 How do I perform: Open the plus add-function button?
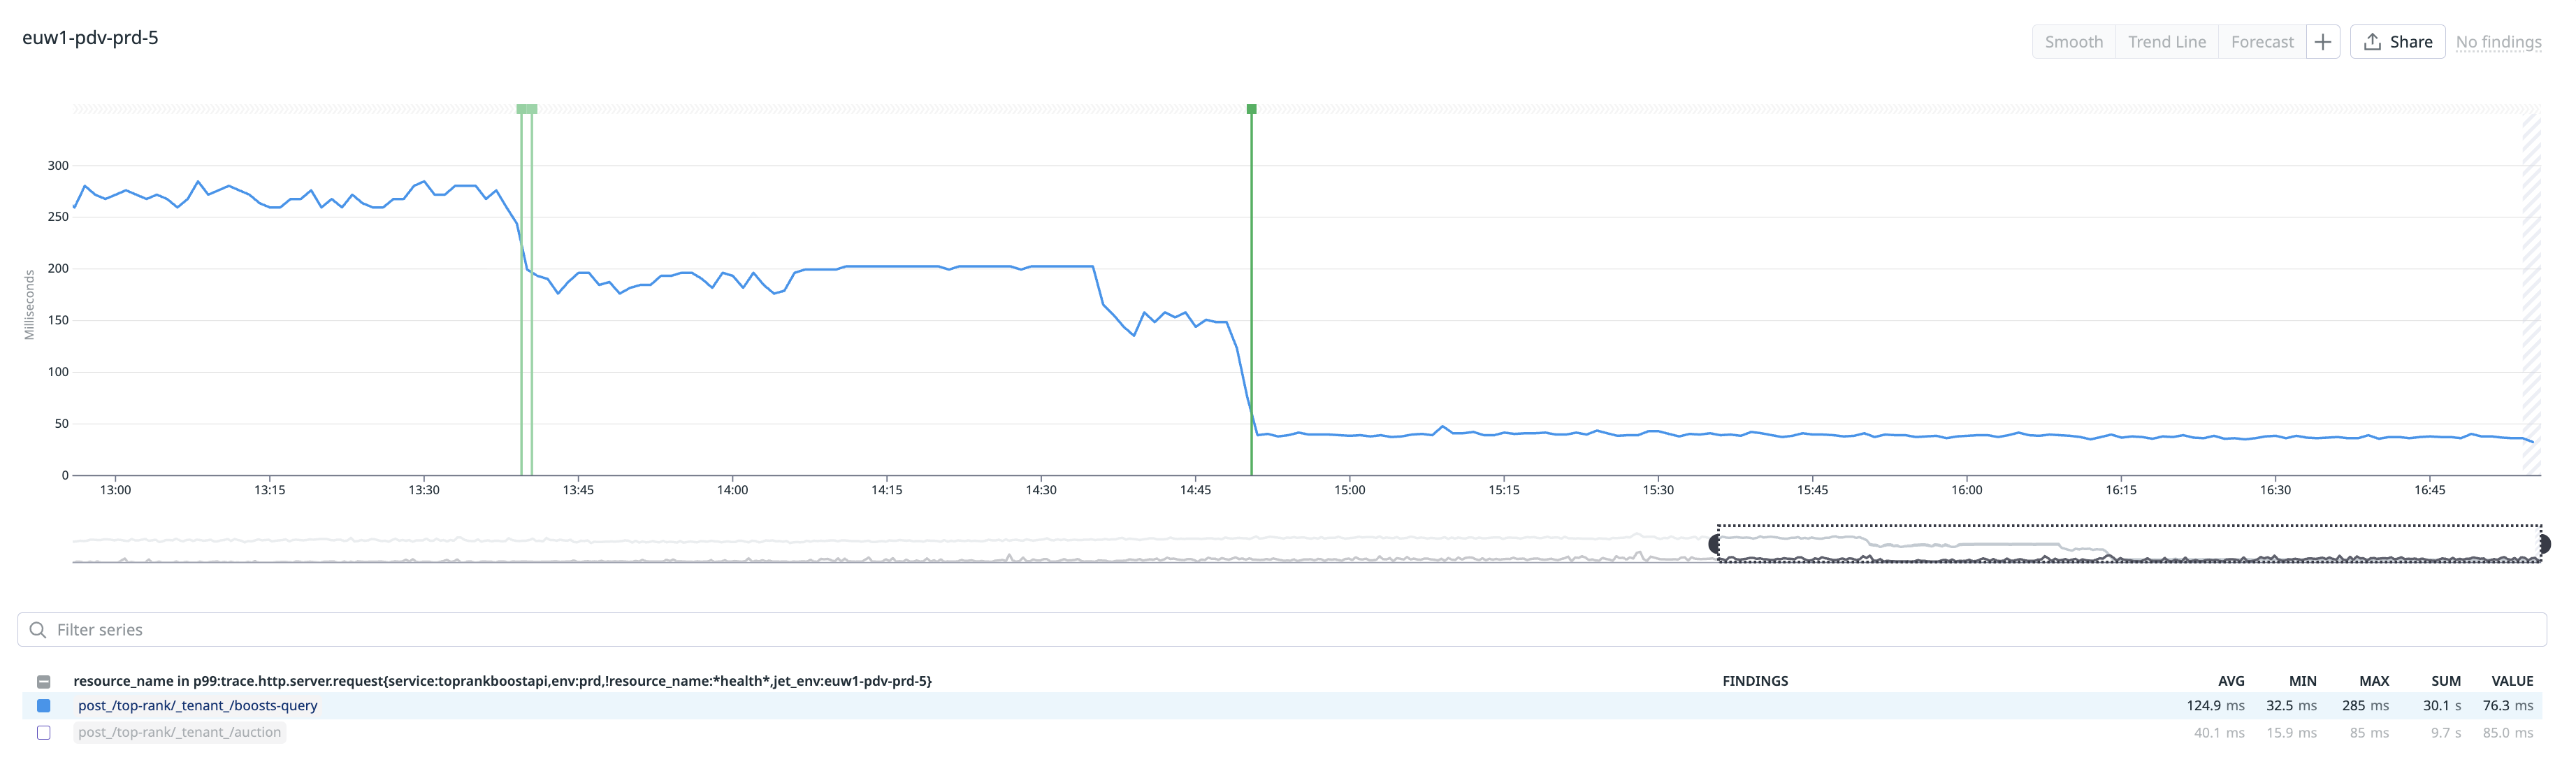pyautogui.click(x=2323, y=42)
